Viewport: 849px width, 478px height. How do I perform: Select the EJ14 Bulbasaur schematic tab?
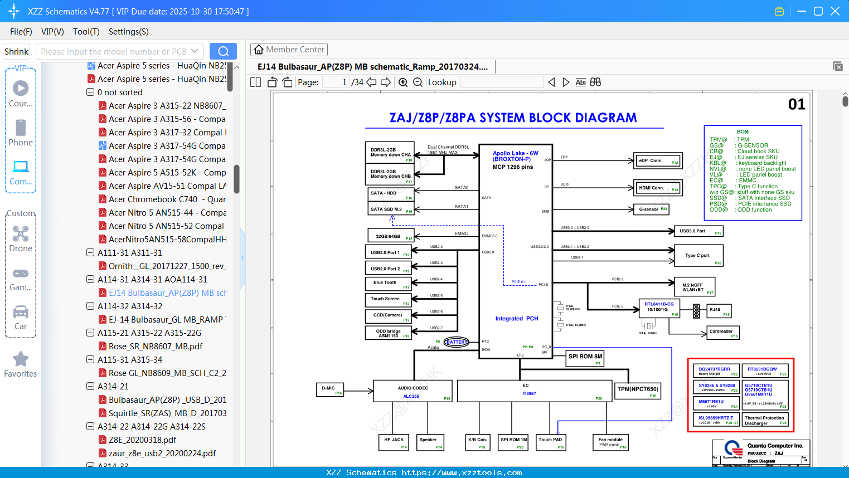pyautogui.click(x=372, y=67)
